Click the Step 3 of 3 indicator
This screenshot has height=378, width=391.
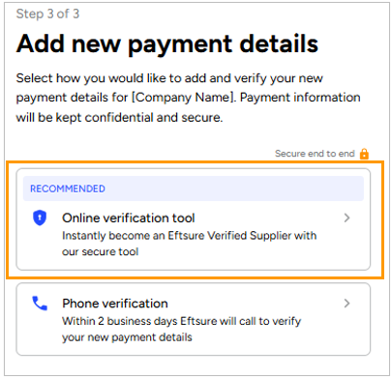pos(47,14)
